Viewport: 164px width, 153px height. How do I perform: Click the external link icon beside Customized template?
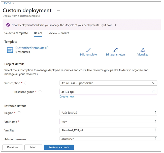47,48
